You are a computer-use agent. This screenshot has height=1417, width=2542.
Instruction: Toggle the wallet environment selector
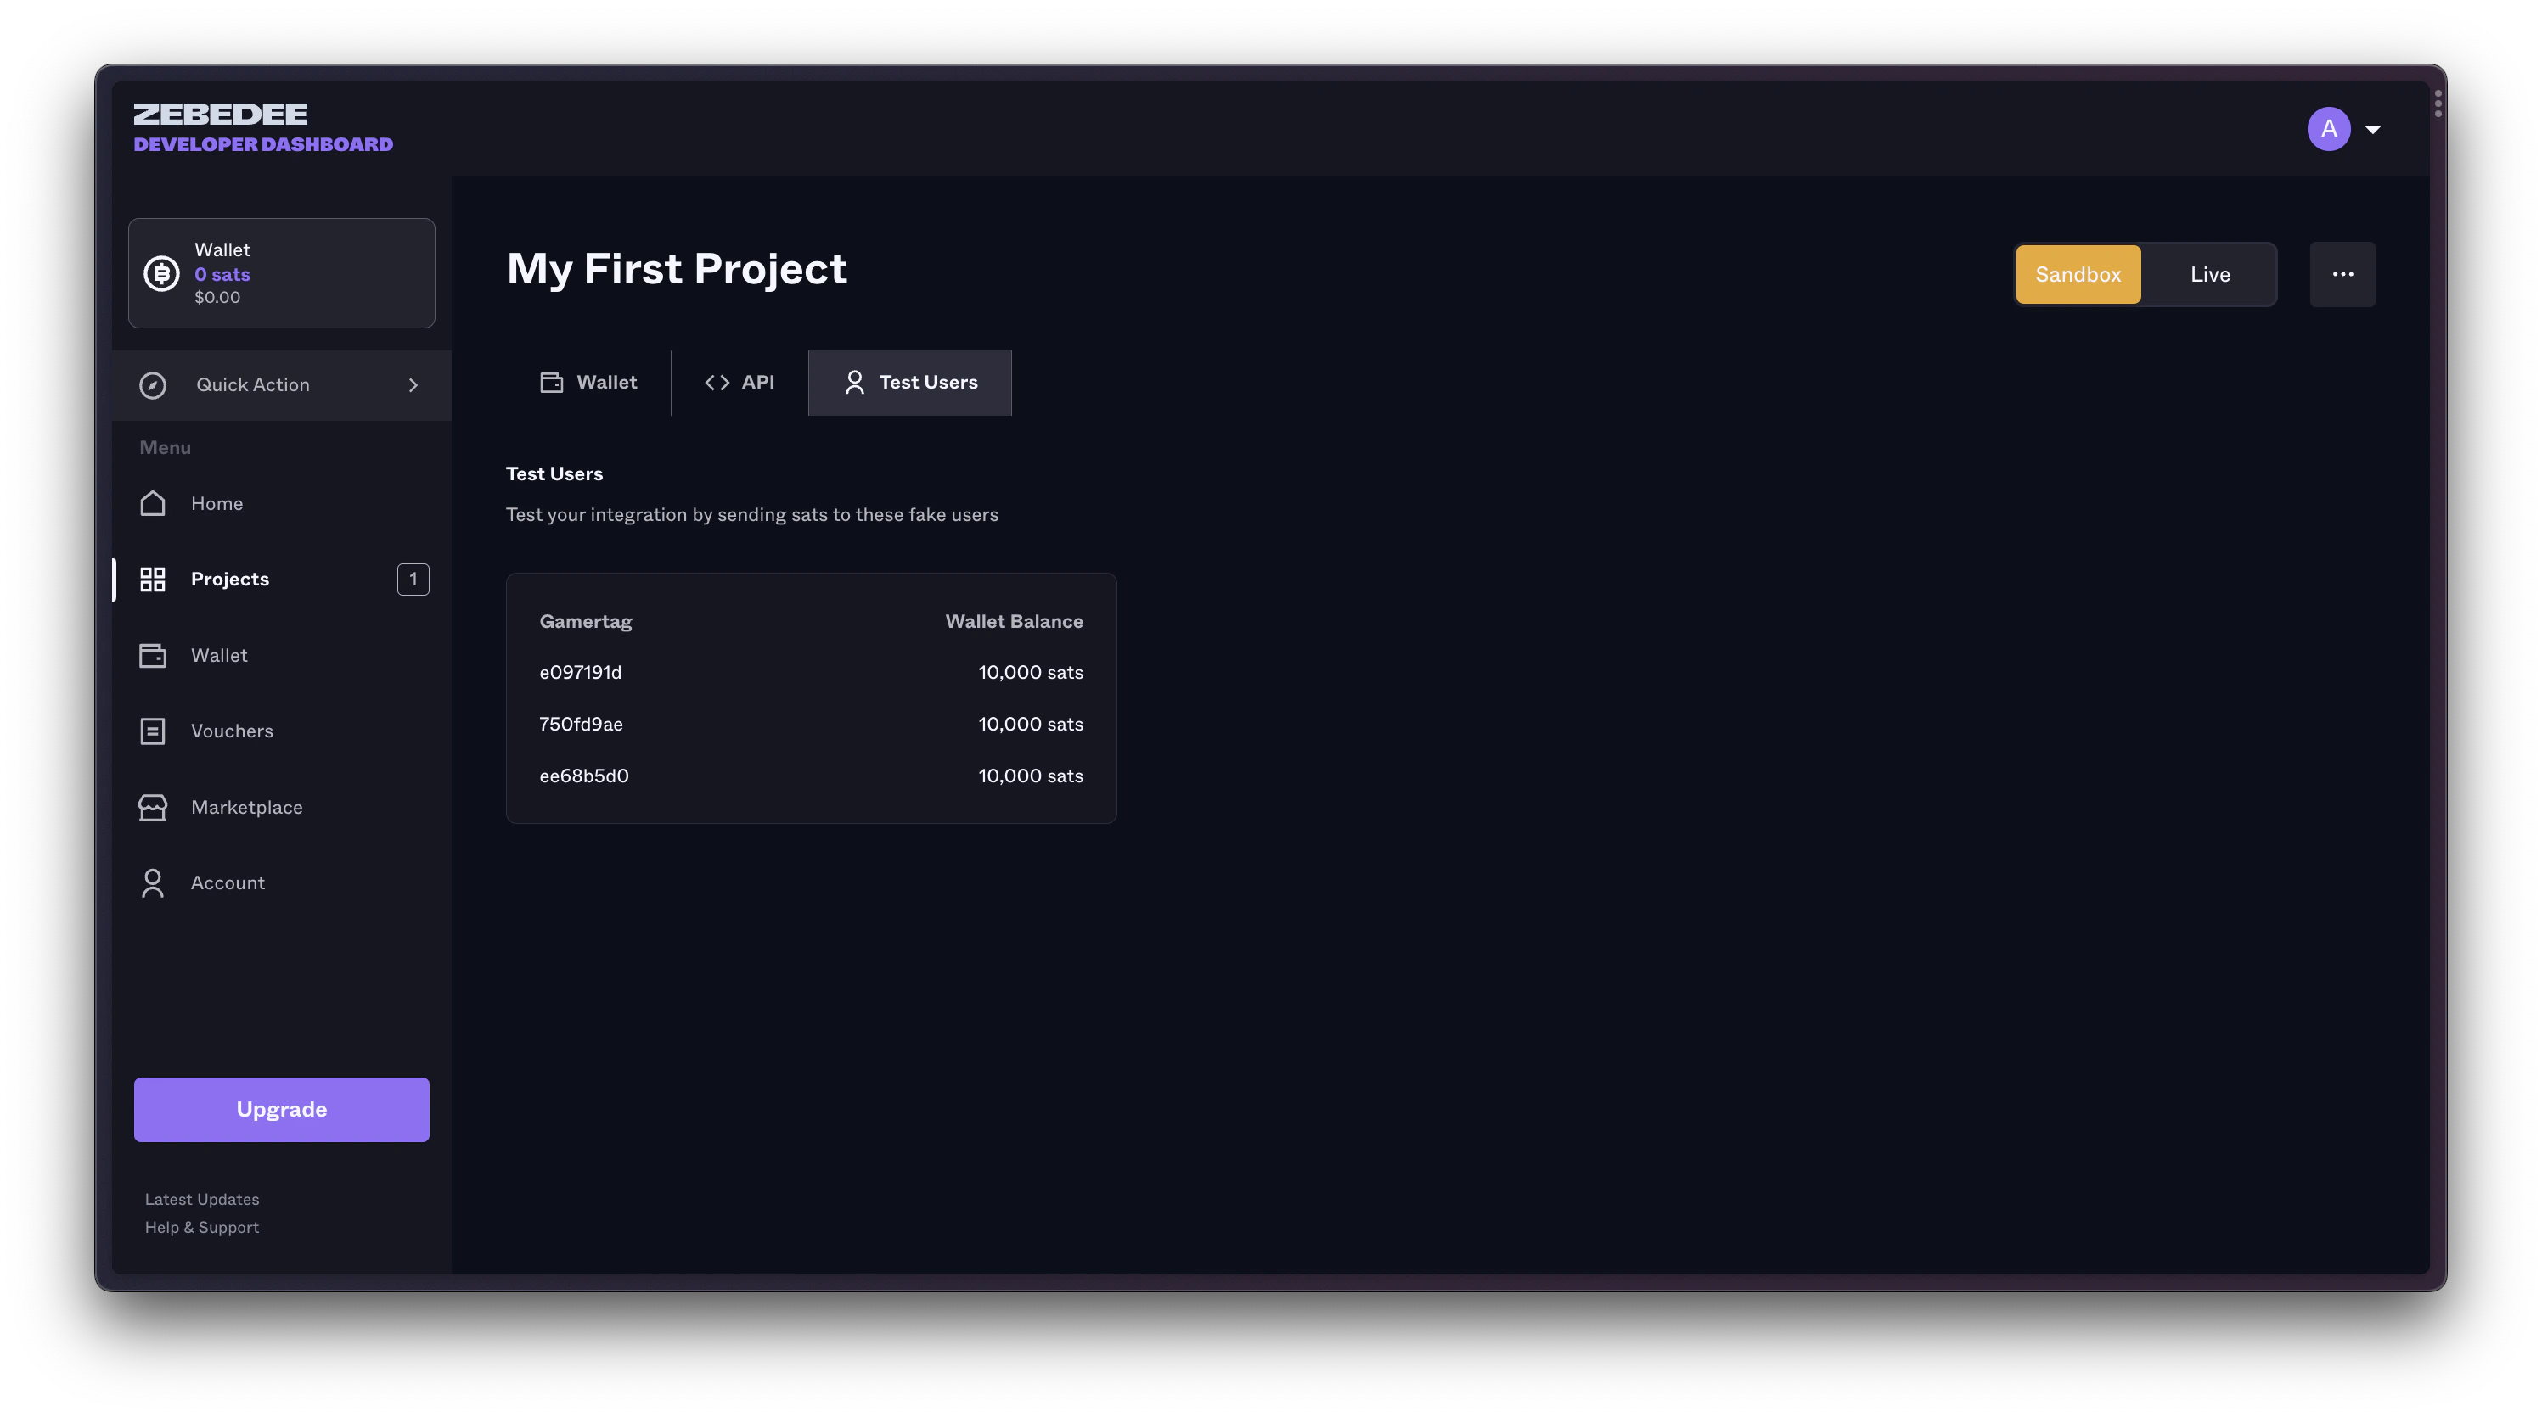pos(2143,274)
